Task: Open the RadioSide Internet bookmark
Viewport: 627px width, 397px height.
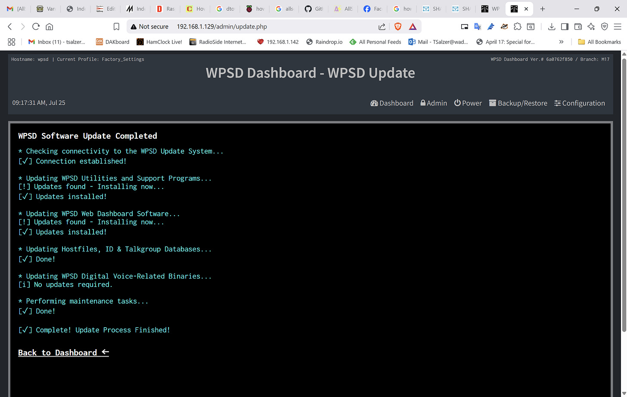Action: point(218,42)
